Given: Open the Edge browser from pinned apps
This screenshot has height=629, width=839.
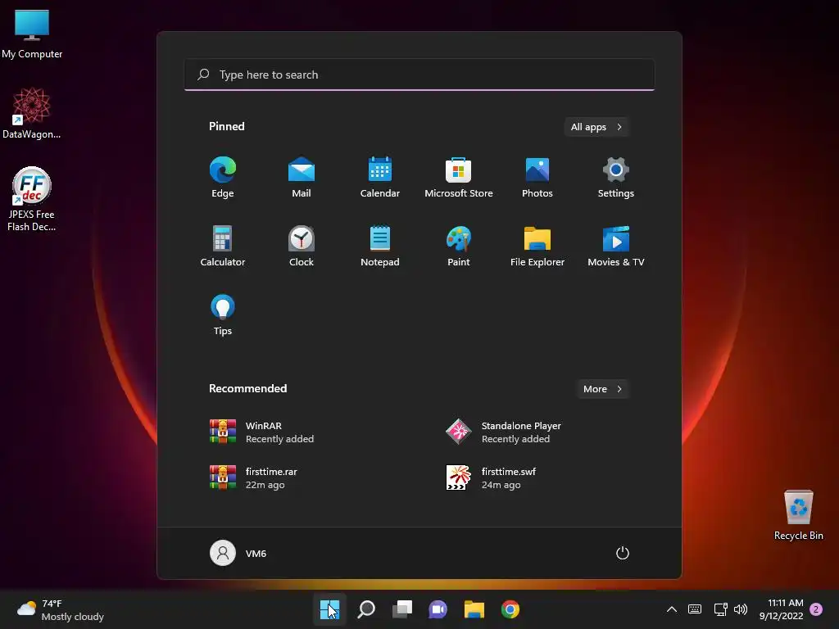Looking at the screenshot, I should (223, 177).
